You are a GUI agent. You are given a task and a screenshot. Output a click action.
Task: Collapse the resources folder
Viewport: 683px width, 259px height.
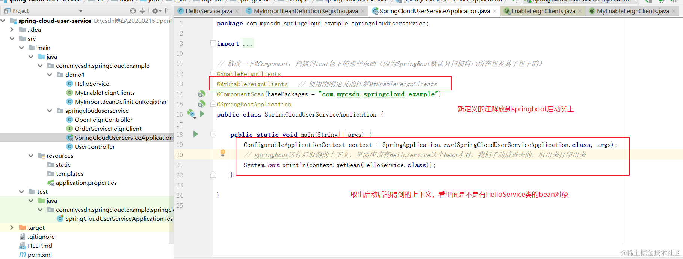[31, 156]
